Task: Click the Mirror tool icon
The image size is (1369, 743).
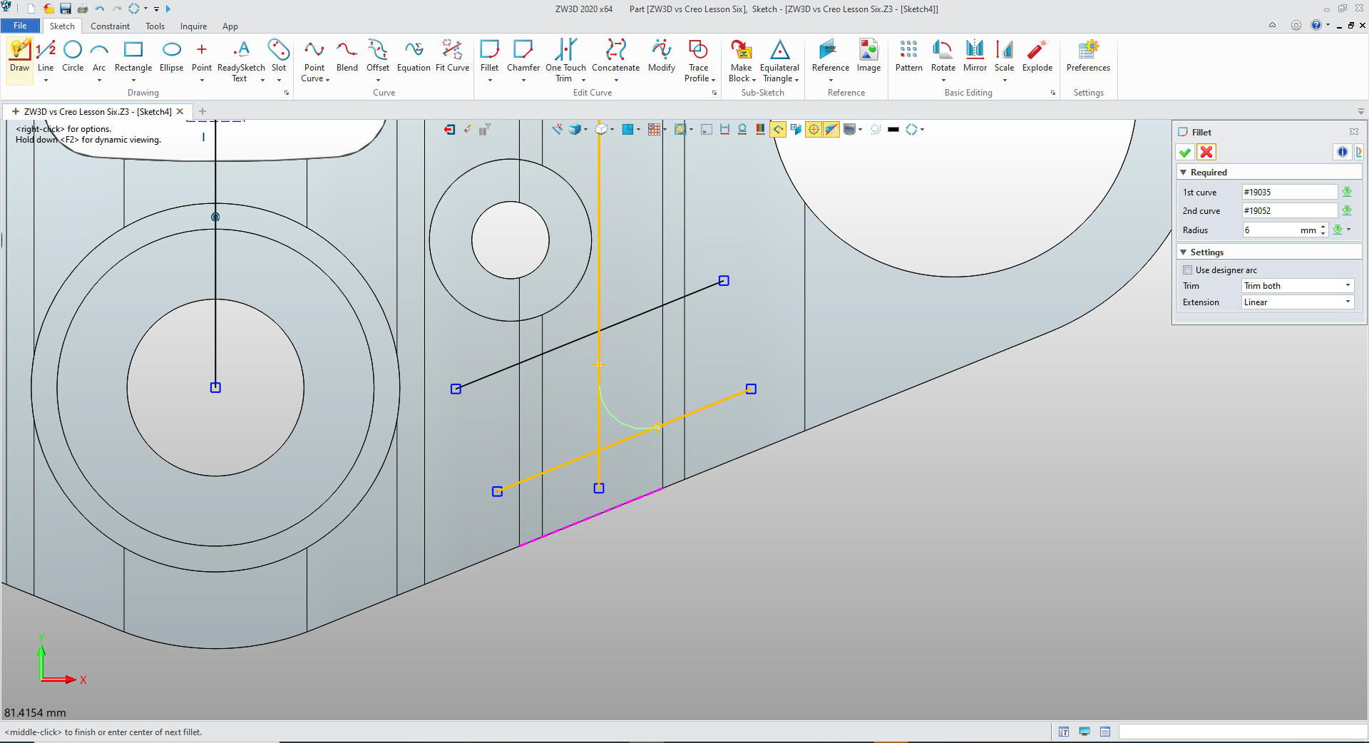Action: point(974,56)
